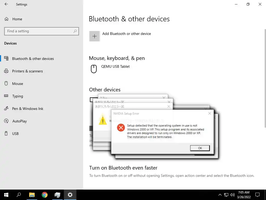Click the mouse icon beside Mouse in sidebar

coord(6,83)
